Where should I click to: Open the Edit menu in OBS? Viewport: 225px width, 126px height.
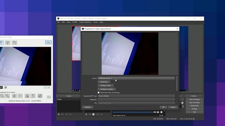[x=63, y=22]
